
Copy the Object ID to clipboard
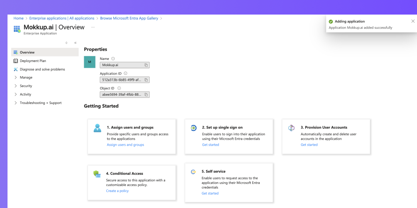[x=146, y=94]
